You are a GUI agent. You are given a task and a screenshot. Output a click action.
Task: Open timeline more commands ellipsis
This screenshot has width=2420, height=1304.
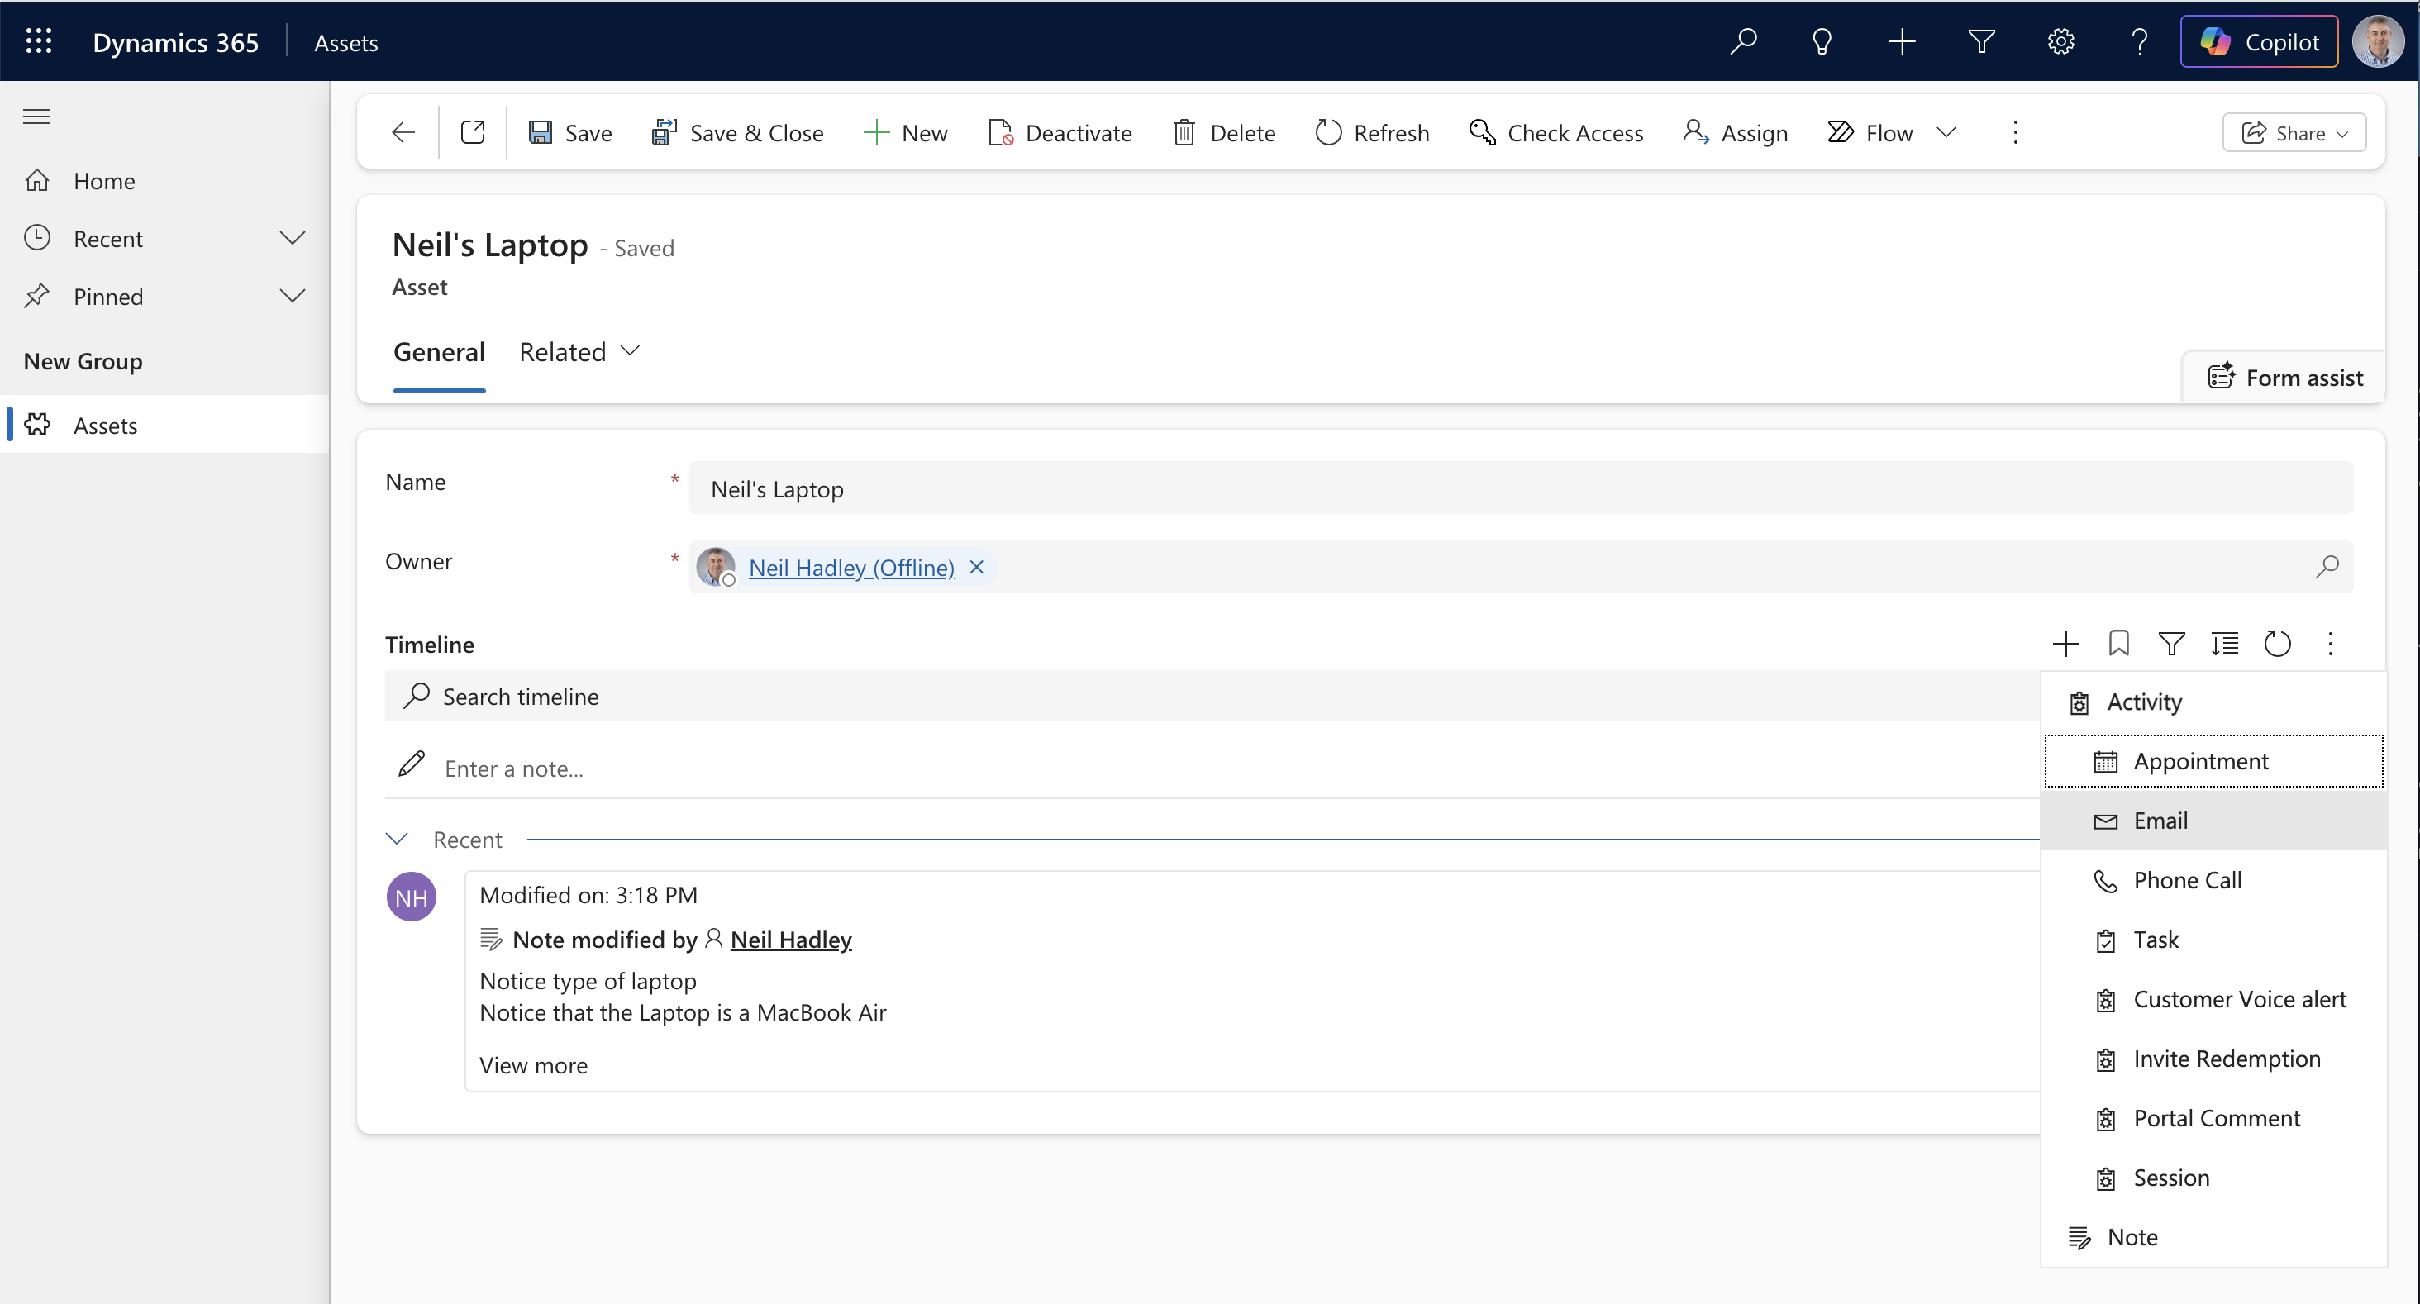(x=2330, y=644)
